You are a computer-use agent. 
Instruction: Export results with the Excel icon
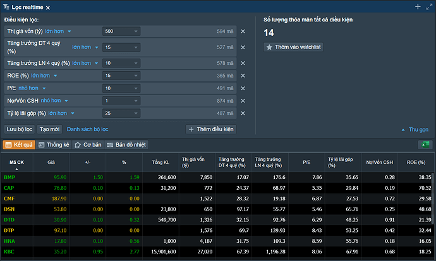click(x=425, y=144)
